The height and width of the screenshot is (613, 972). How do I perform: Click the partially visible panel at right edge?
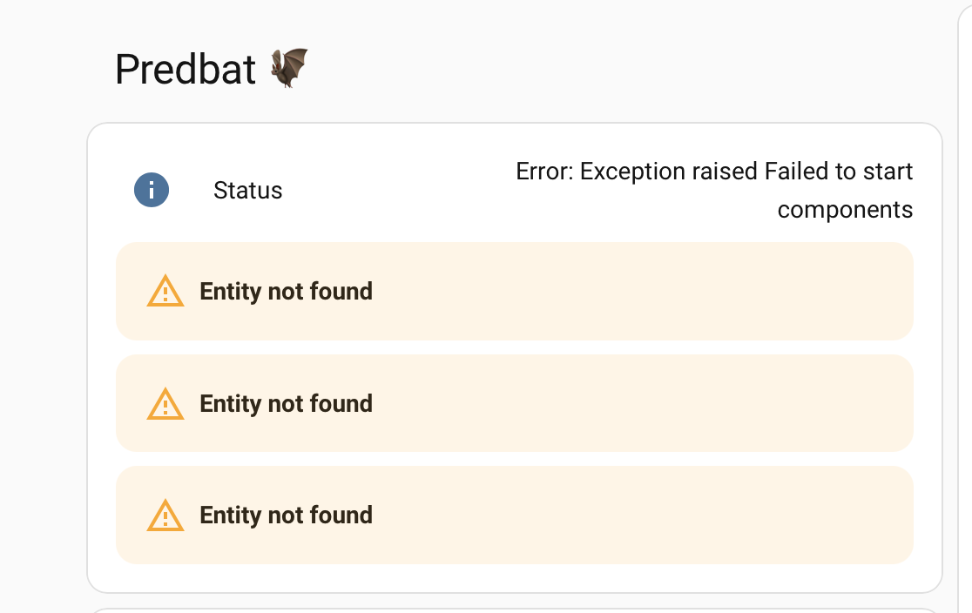[x=966, y=306]
